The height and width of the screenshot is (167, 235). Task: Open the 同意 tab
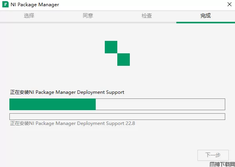88,16
